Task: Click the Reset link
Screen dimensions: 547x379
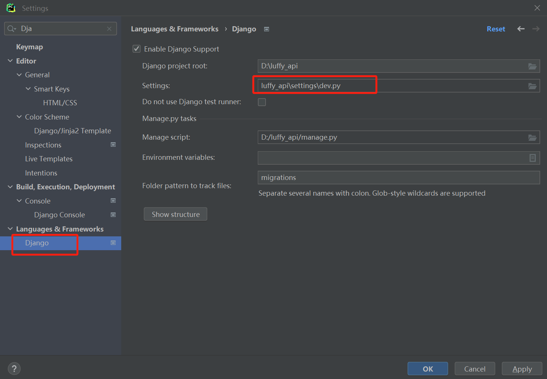Action: point(496,29)
